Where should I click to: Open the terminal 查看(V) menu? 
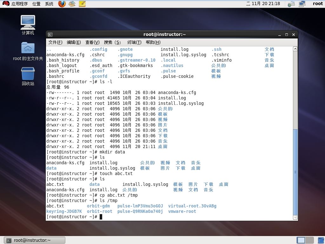pos(92,42)
